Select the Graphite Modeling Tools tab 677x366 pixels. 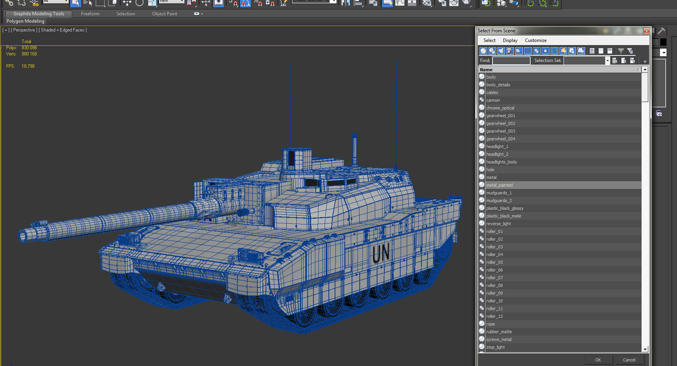(39, 14)
